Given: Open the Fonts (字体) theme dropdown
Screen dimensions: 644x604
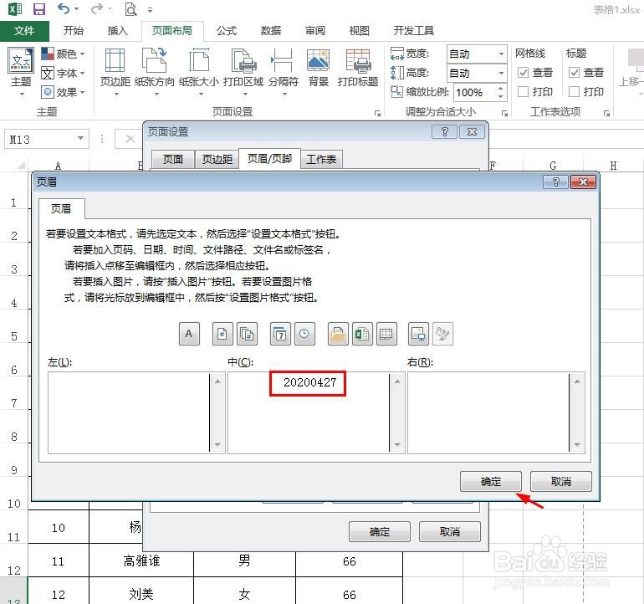Looking at the screenshot, I should (x=64, y=73).
